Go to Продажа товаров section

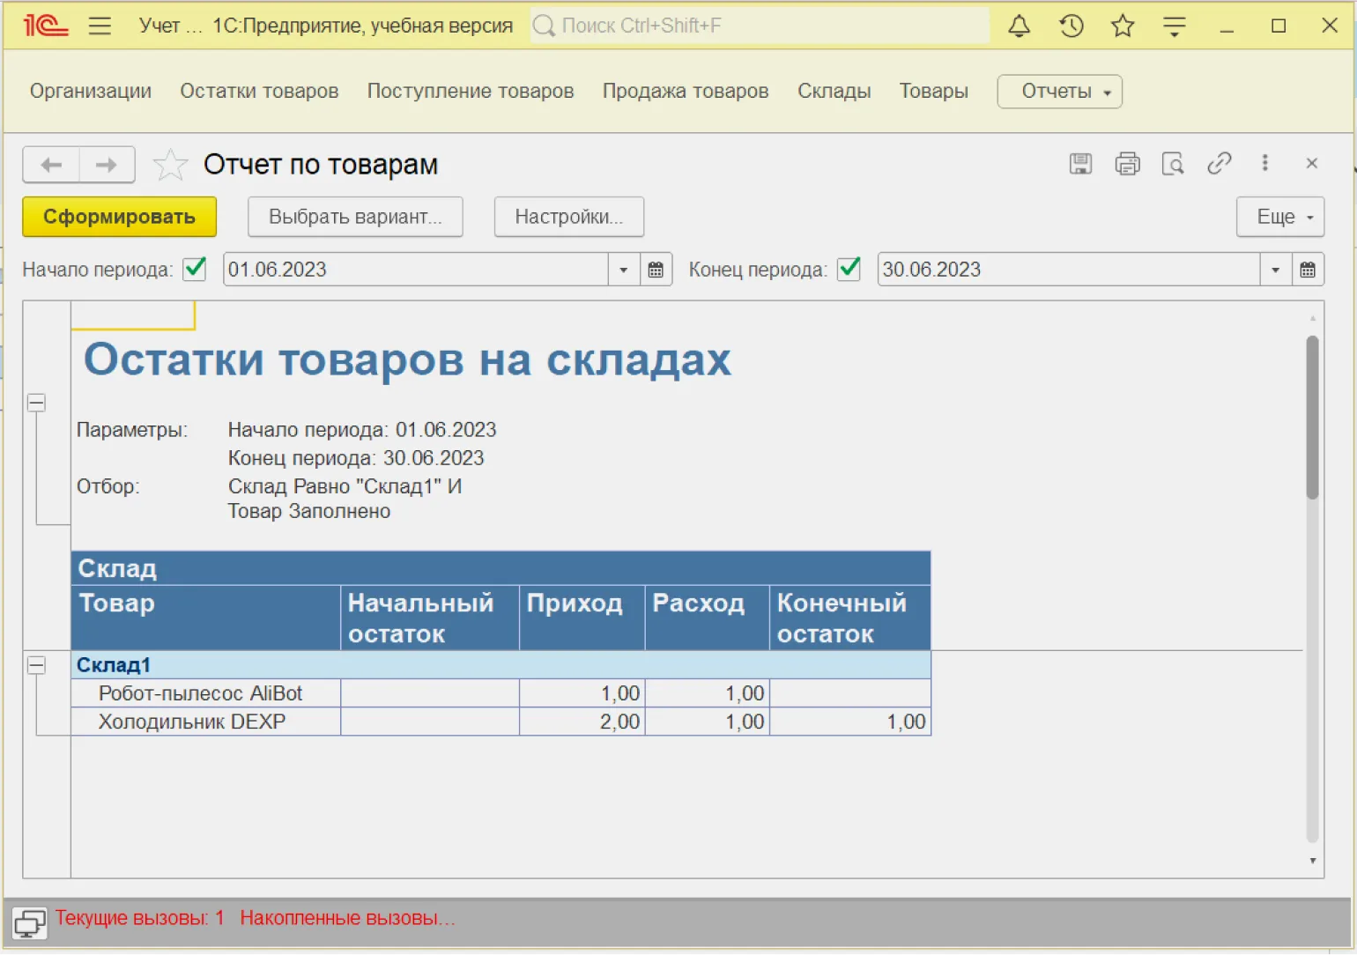click(x=685, y=92)
